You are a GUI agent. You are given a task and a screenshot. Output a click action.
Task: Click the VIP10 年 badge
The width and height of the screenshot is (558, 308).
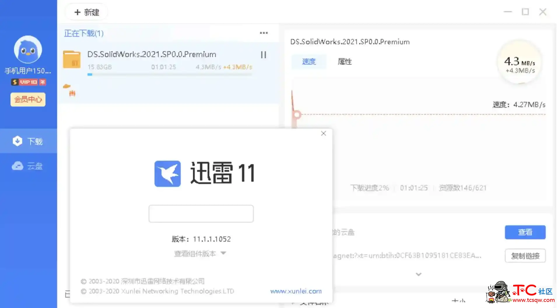(28, 82)
